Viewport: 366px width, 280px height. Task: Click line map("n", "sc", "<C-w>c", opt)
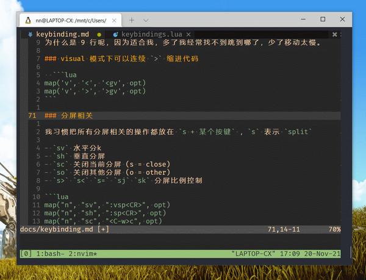103,221
